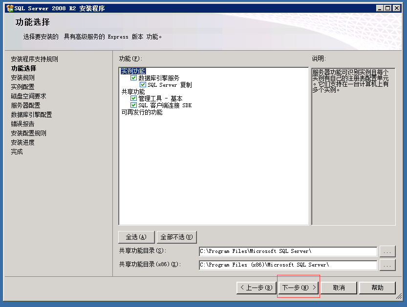The width and height of the screenshot is (407, 307).
Task: Browse for the 共享功能目录(S) folder
Action: click(387, 251)
